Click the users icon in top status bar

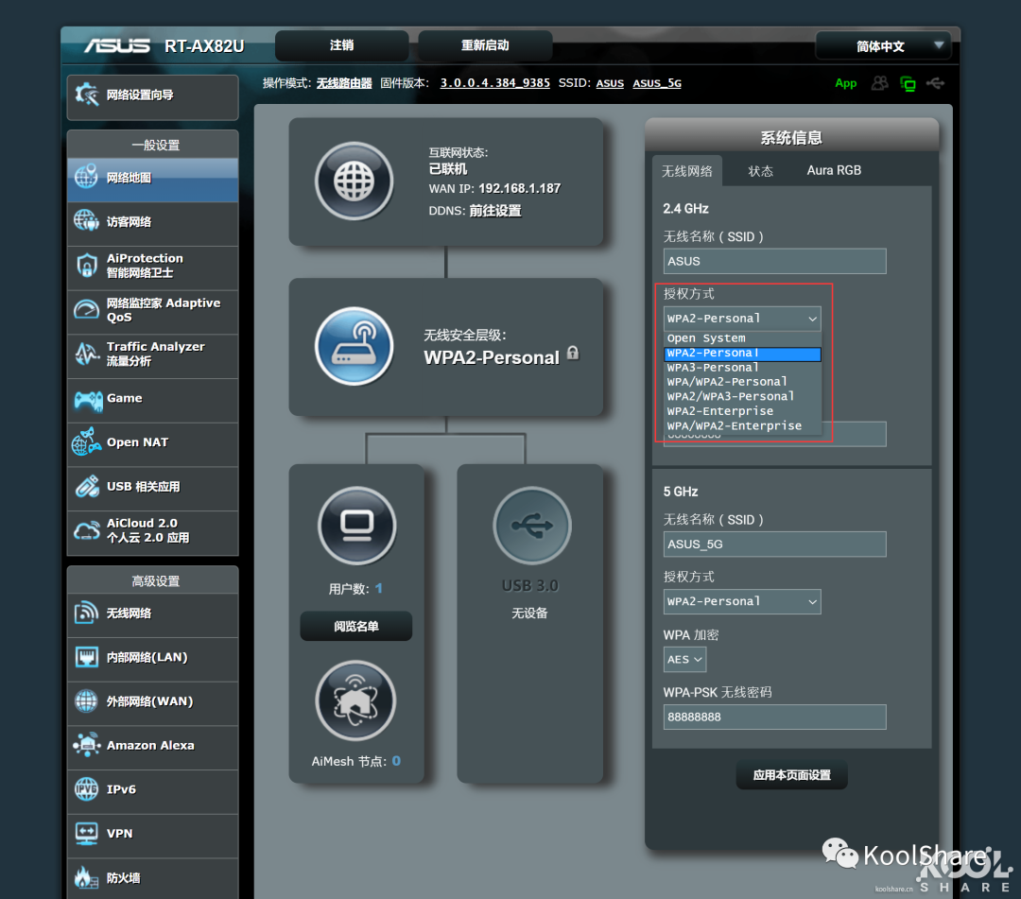click(880, 83)
